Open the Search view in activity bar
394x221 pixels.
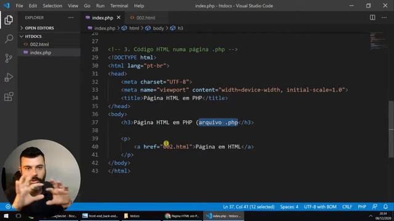[9, 39]
